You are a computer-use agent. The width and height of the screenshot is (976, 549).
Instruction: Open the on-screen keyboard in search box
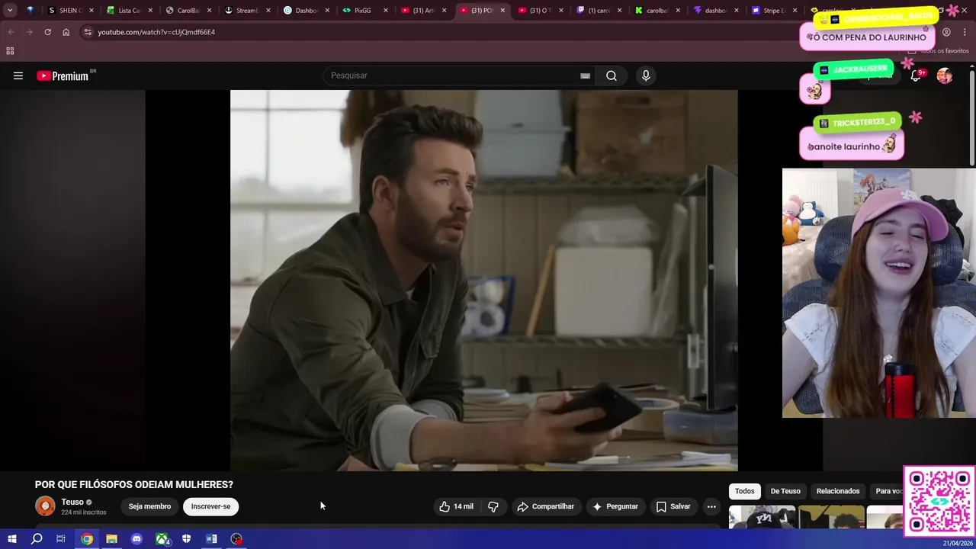pos(585,75)
